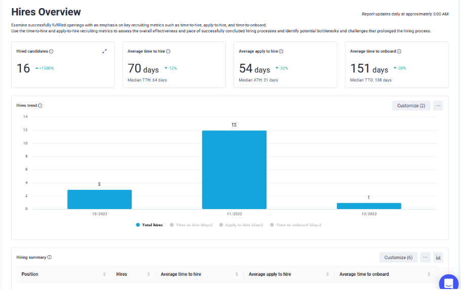
Task: Enable Apply to hire (days) series
Action: [x=241, y=225]
